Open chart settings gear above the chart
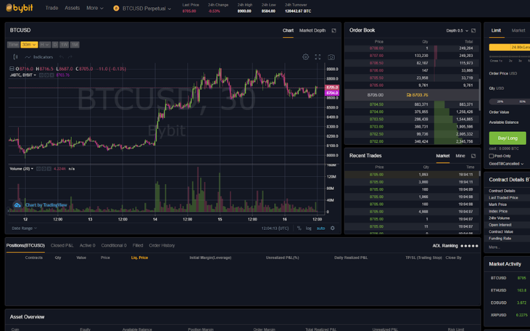 [305, 57]
